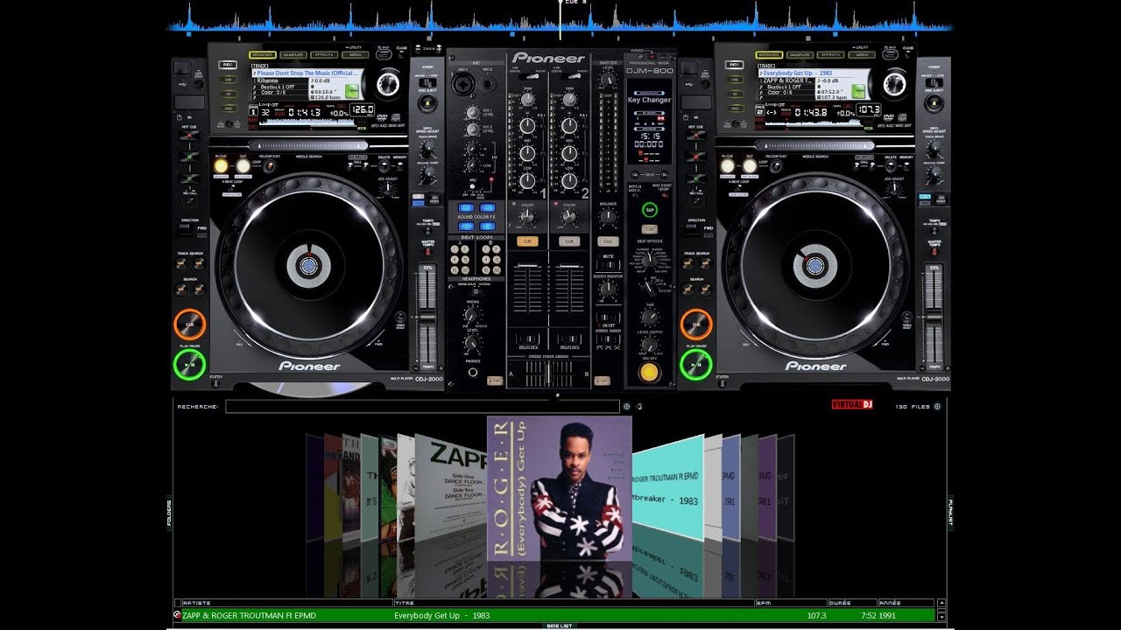Eject disc using right deck DISC EJECT button

point(934,103)
